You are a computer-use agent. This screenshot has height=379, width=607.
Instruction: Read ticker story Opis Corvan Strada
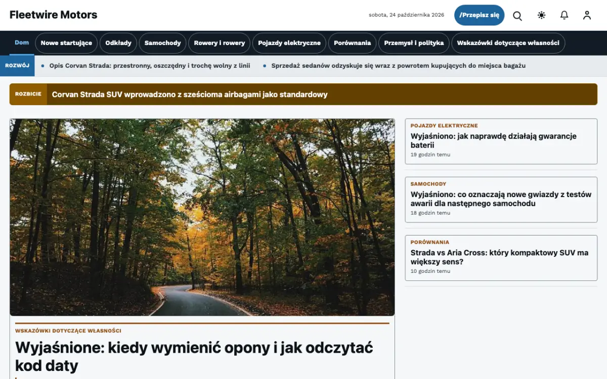[x=150, y=66]
